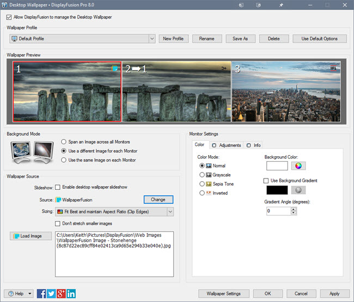Open the Help button dropdown arrow
354x302 pixels.
pyautogui.click(x=30, y=294)
